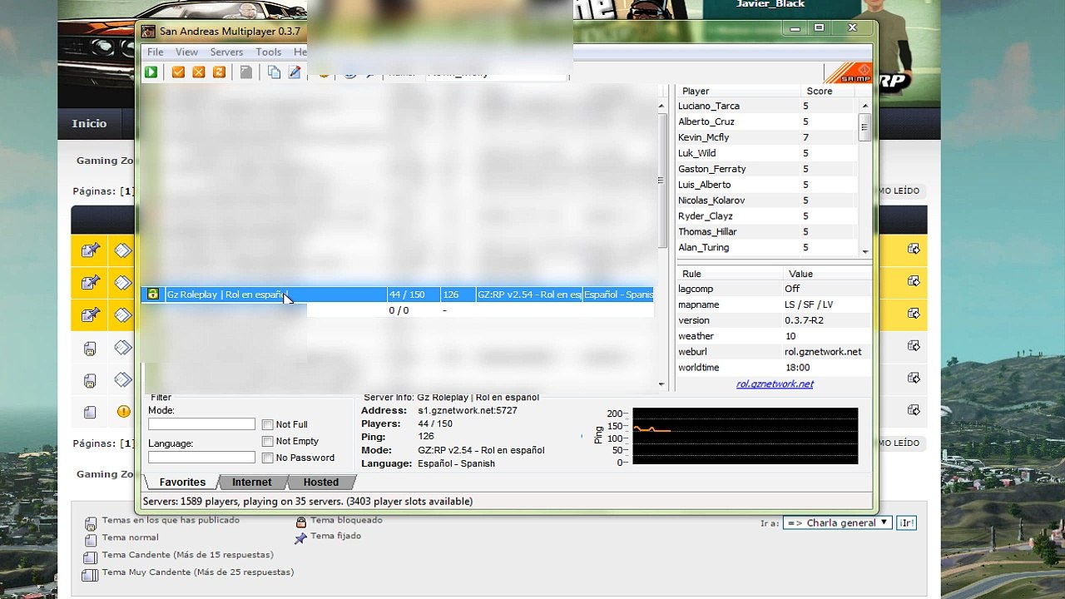Select player Alan_Turing

coord(767,249)
